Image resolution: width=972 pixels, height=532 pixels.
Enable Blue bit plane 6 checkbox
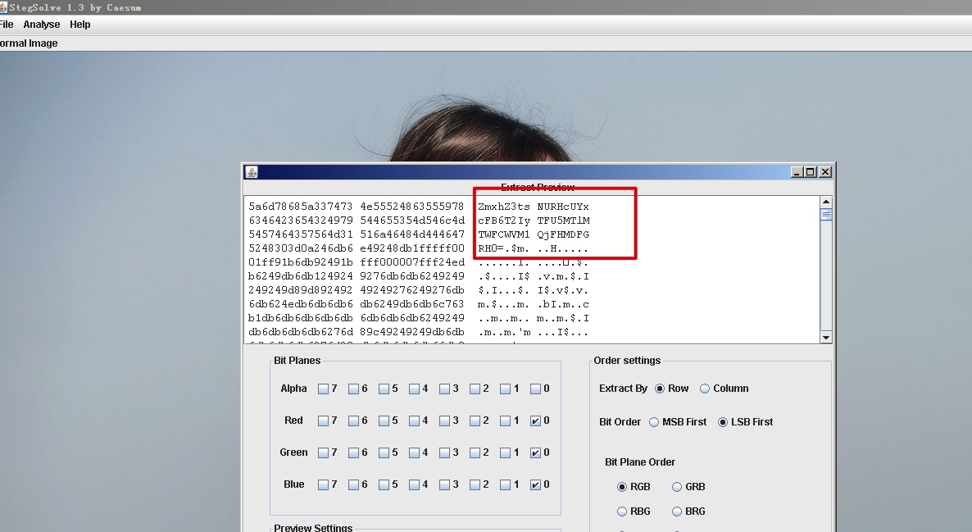[x=353, y=485]
